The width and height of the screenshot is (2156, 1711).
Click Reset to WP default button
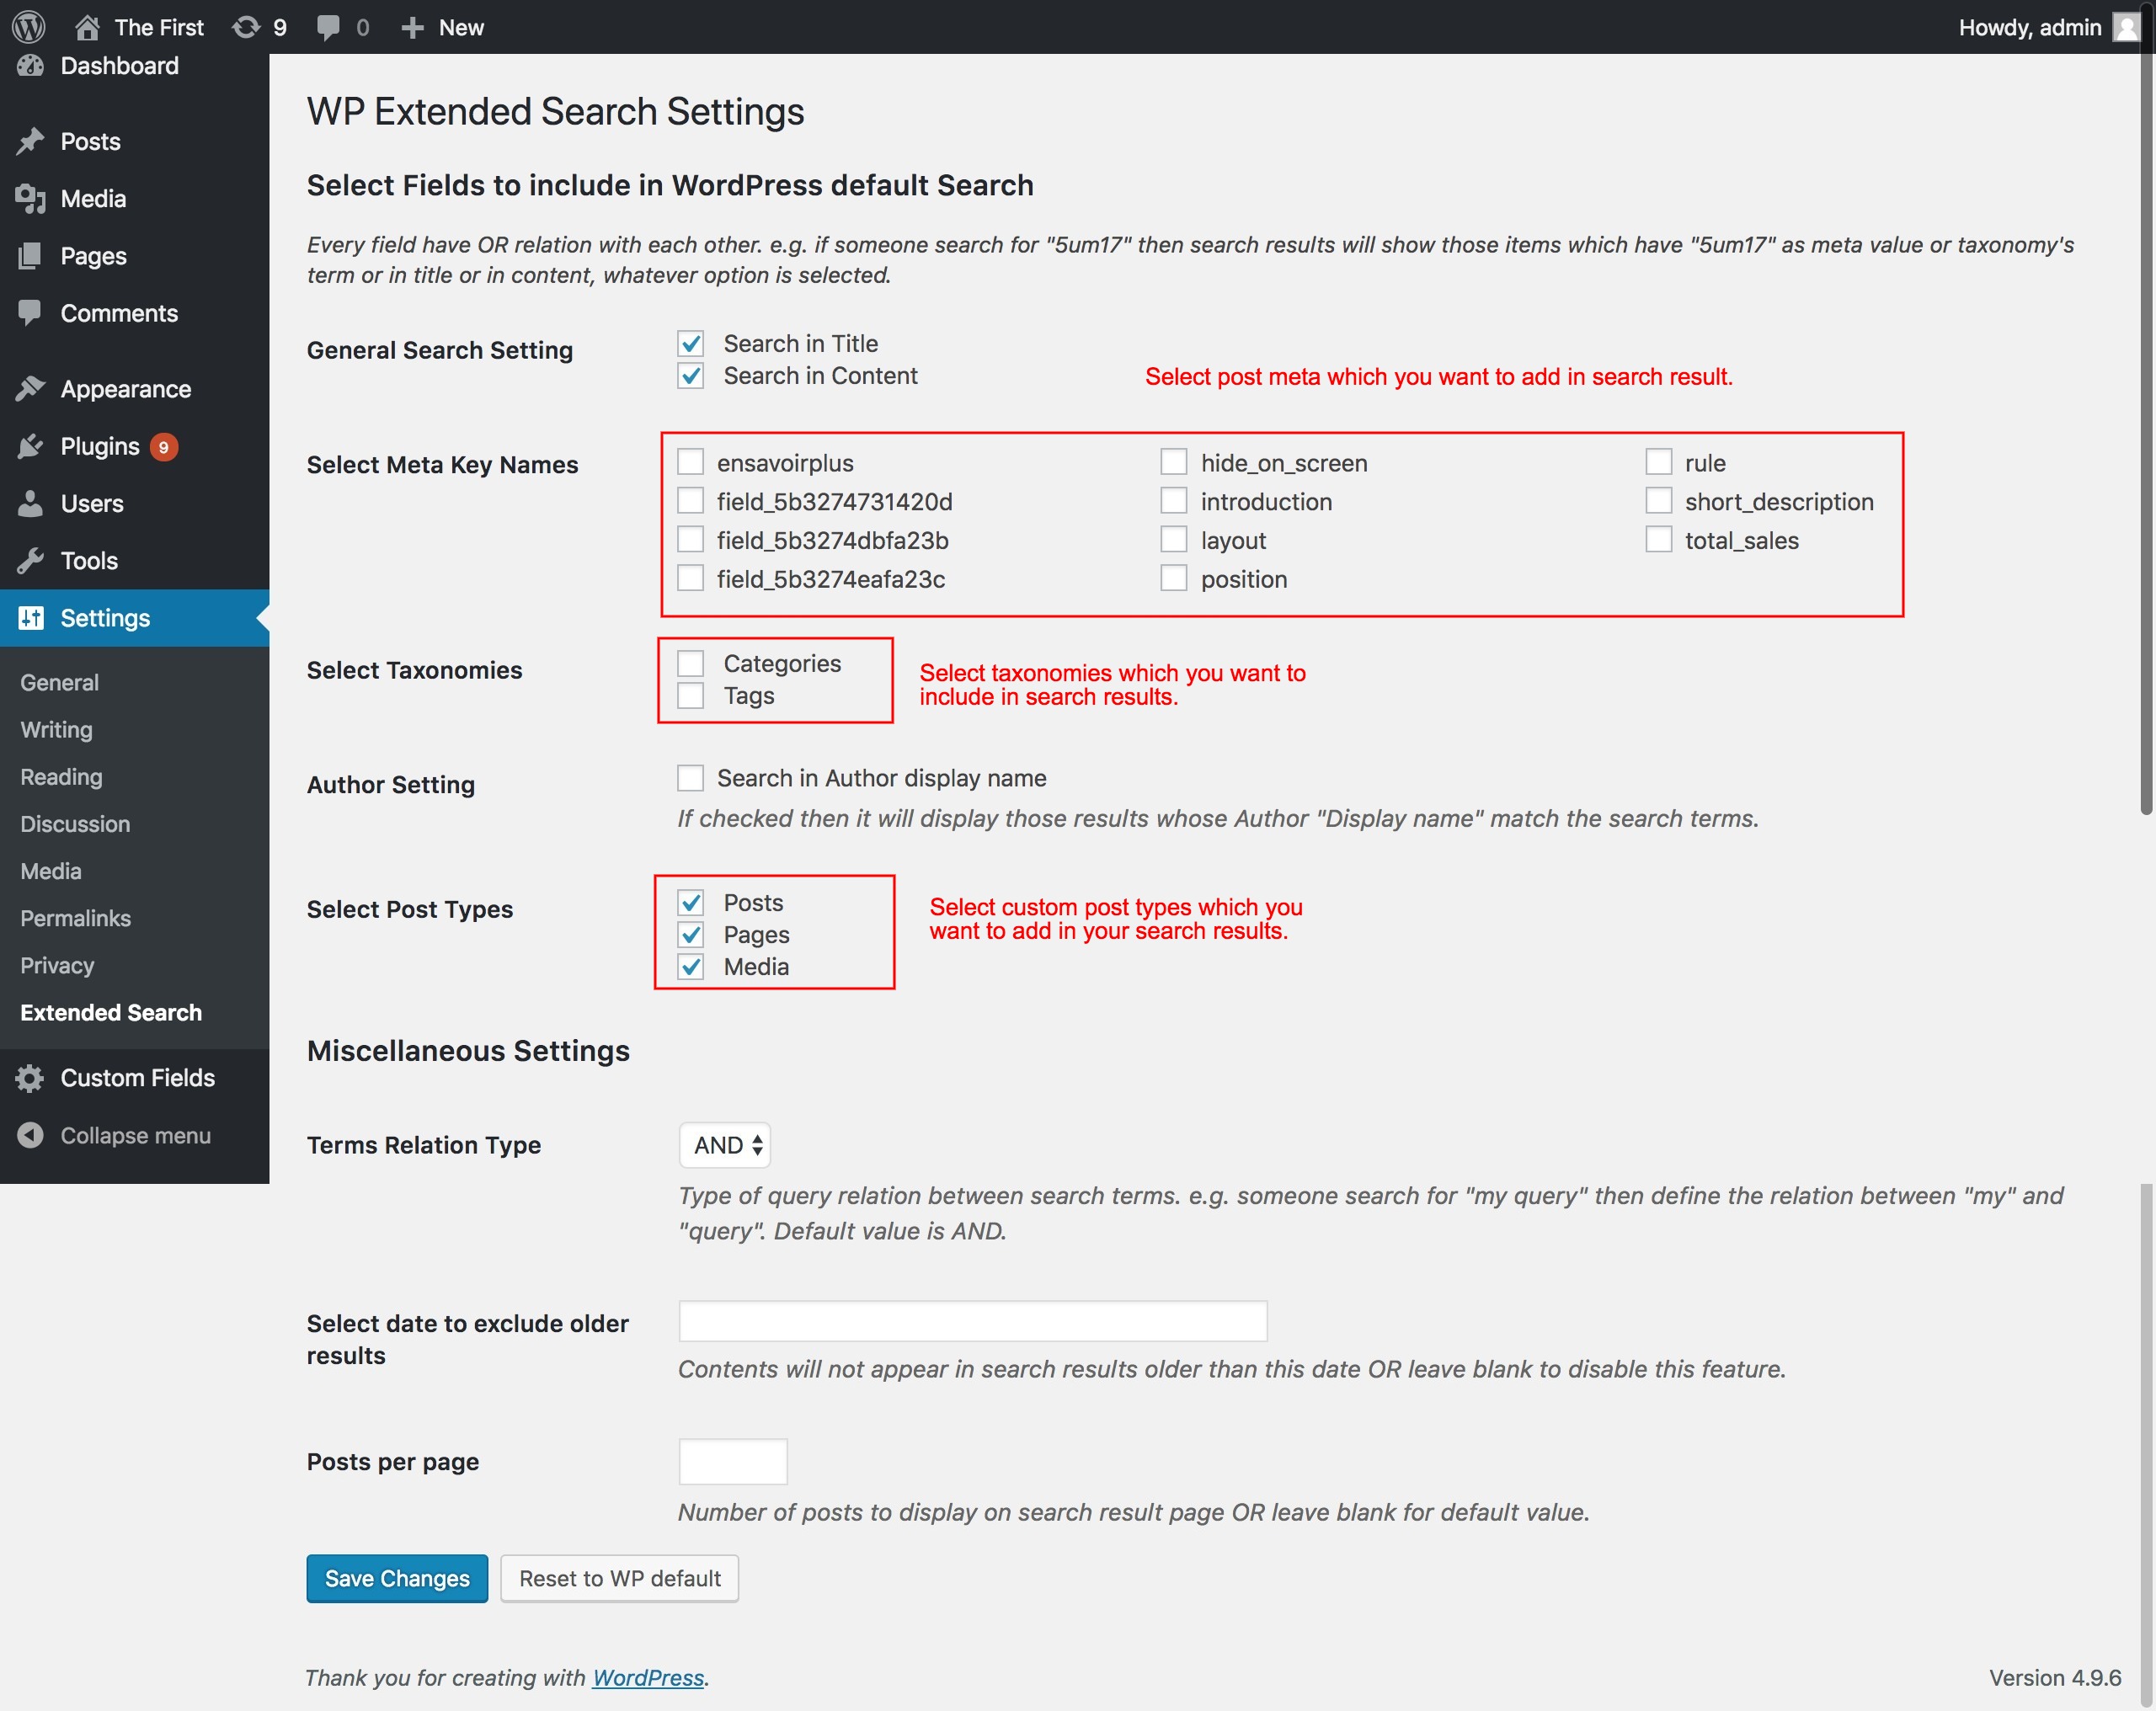point(620,1578)
